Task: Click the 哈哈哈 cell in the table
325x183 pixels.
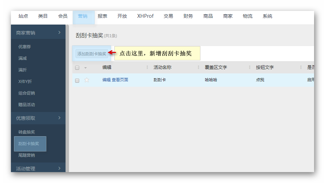Action: coord(211,80)
